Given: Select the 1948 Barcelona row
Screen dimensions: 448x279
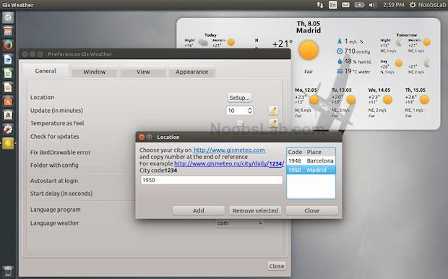Looking at the screenshot, I should [311, 161].
